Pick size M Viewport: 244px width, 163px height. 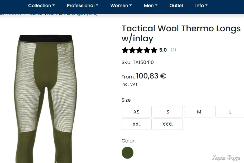[x=199, y=112]
